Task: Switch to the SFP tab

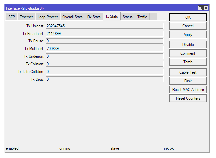Action: 12,17
